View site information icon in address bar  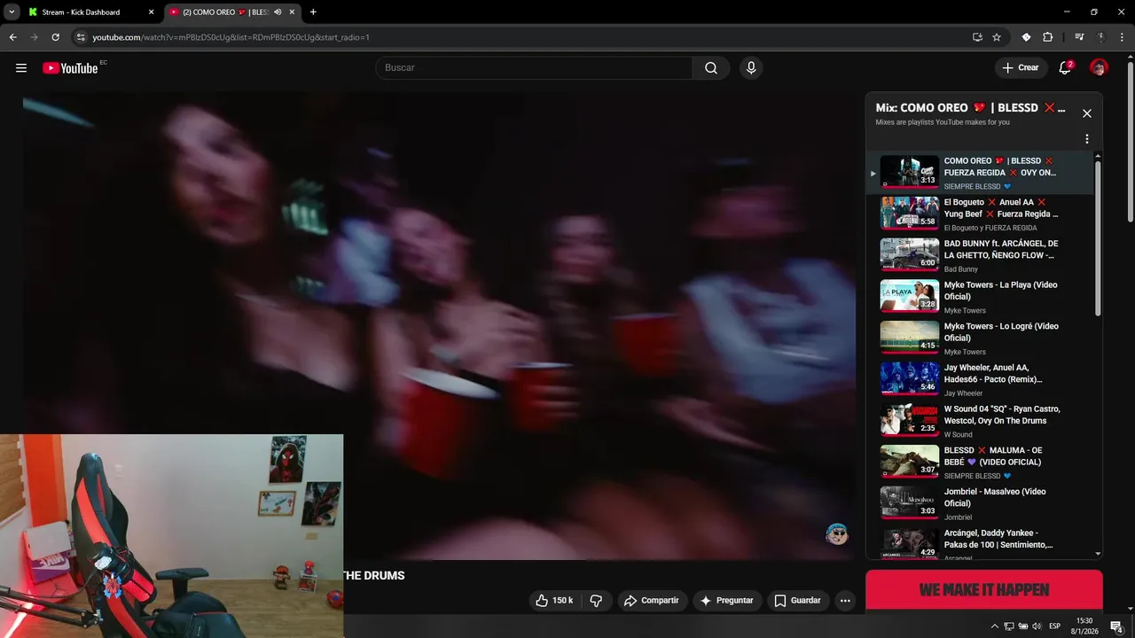pyautogui.click(x=81, y=37)
